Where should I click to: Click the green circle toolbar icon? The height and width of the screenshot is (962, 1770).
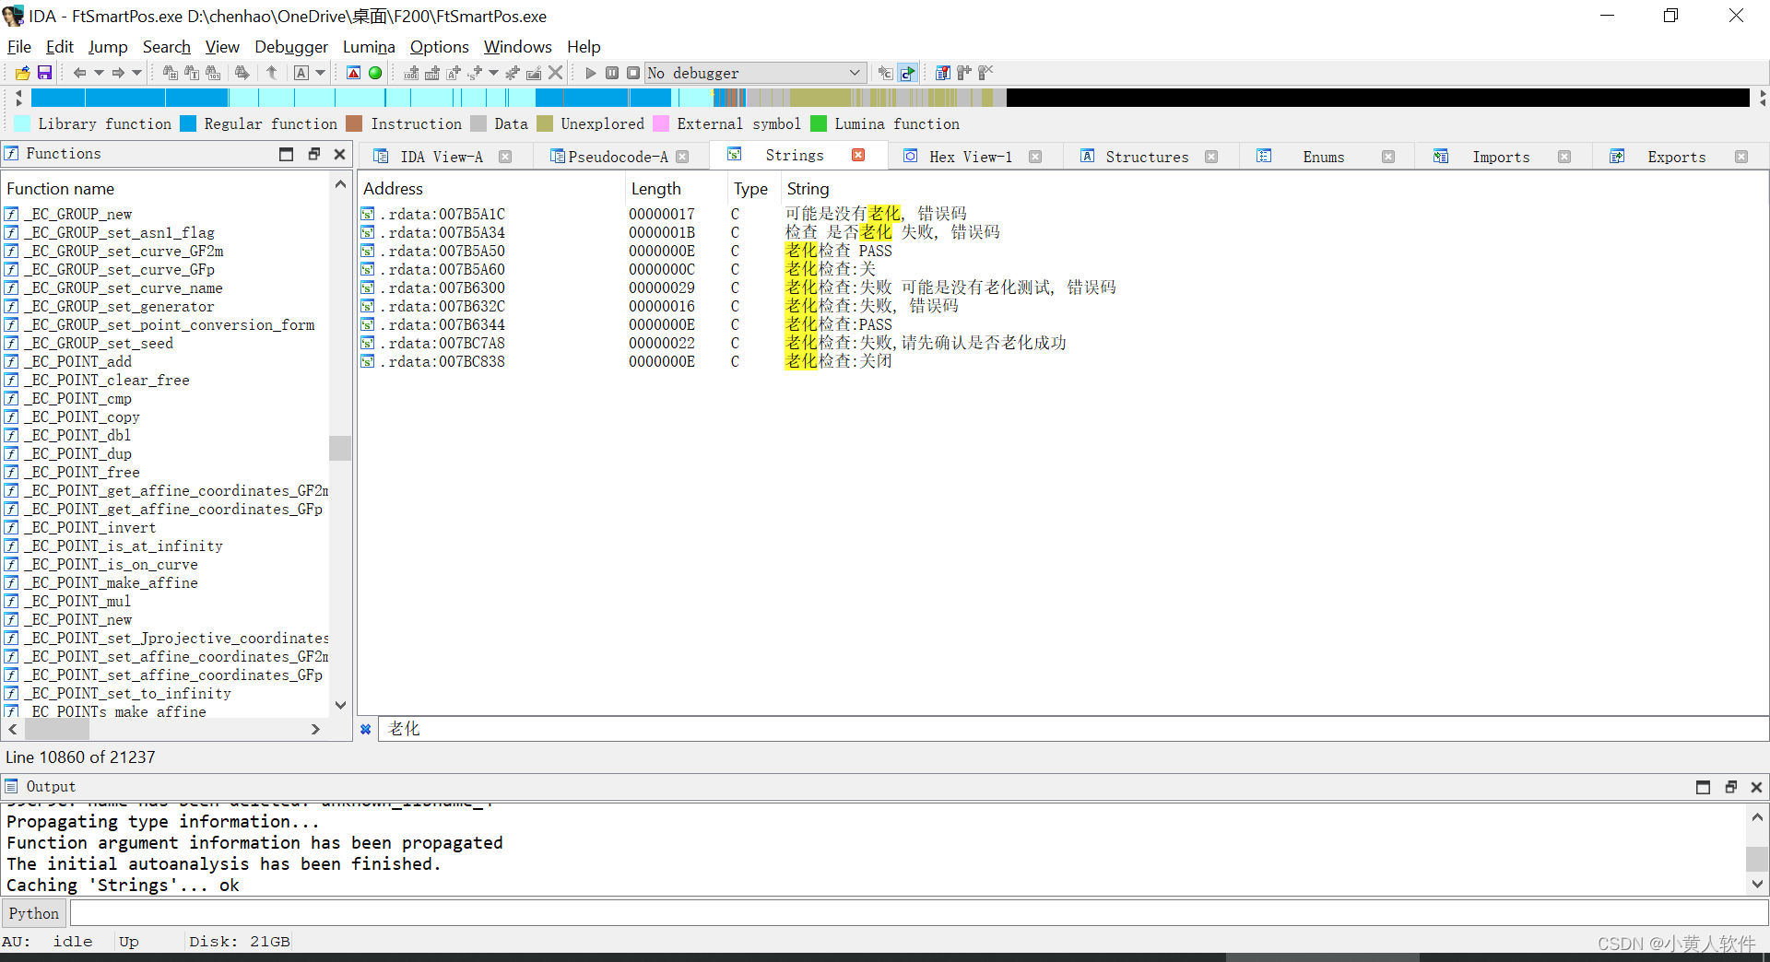(x=375, y=73)
